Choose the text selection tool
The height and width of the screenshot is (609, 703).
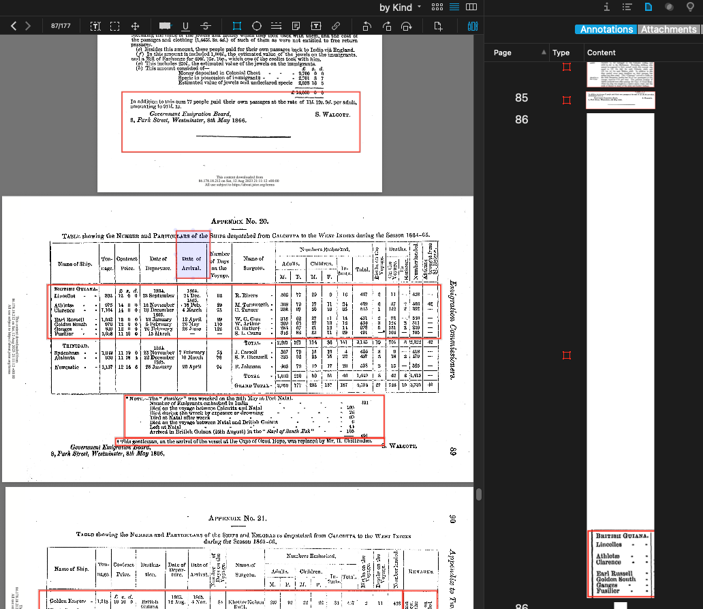pyautogui.click(x=95, y=27)
